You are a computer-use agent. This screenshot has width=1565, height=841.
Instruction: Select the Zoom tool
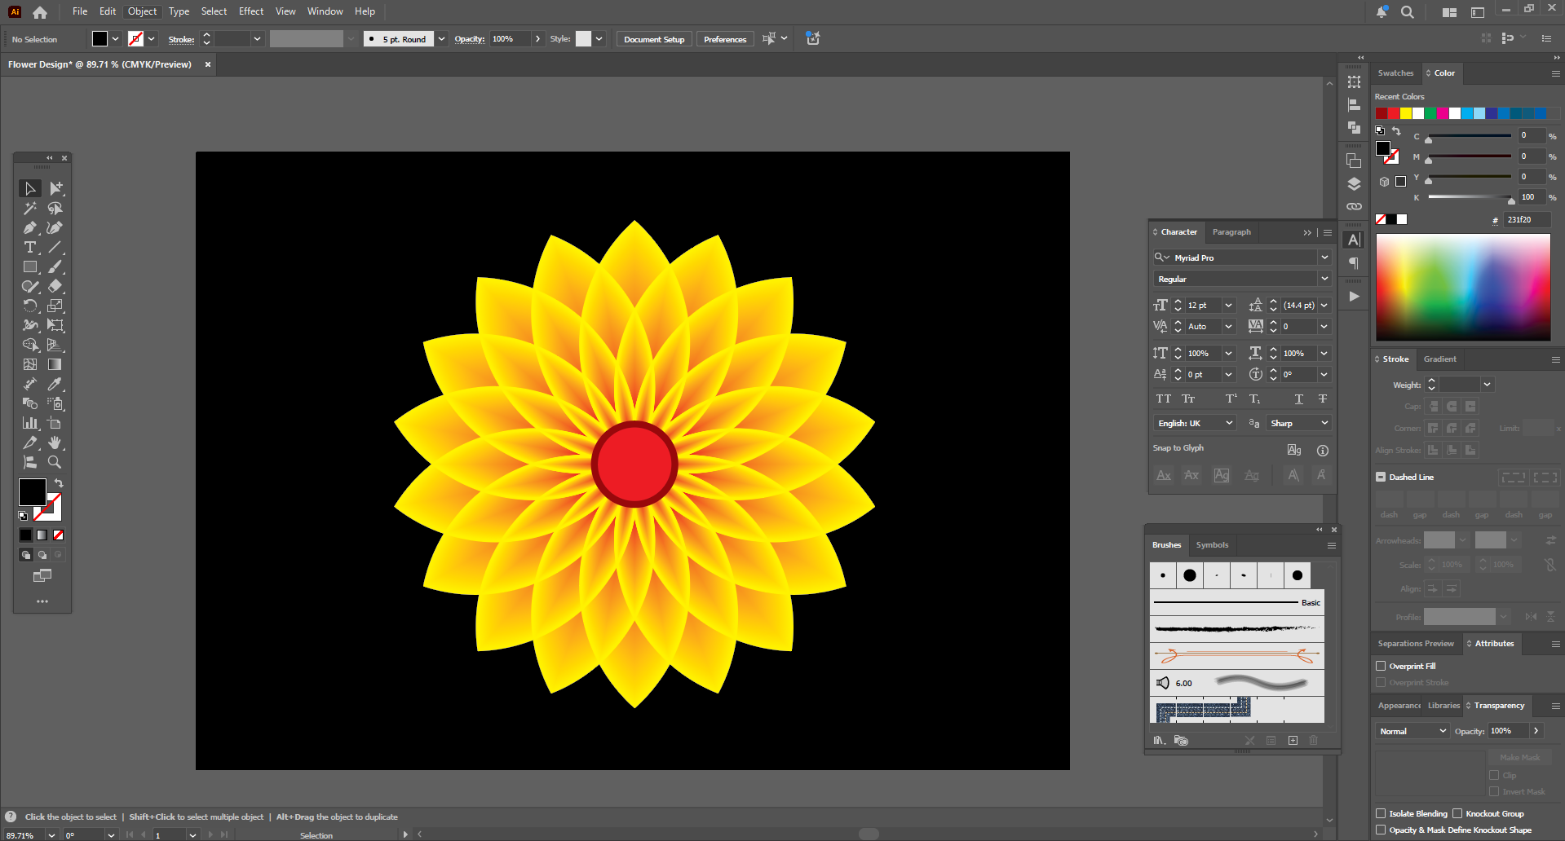(55, 462)
